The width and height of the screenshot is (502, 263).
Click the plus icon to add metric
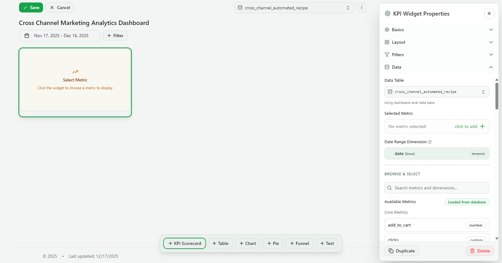tap(482, 126)
